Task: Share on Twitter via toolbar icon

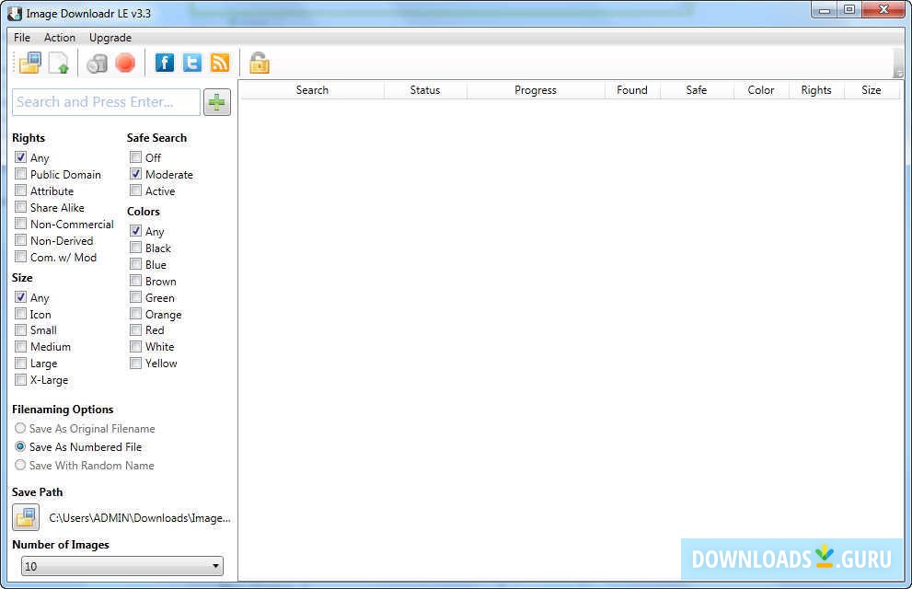Action: click(191, 62)
